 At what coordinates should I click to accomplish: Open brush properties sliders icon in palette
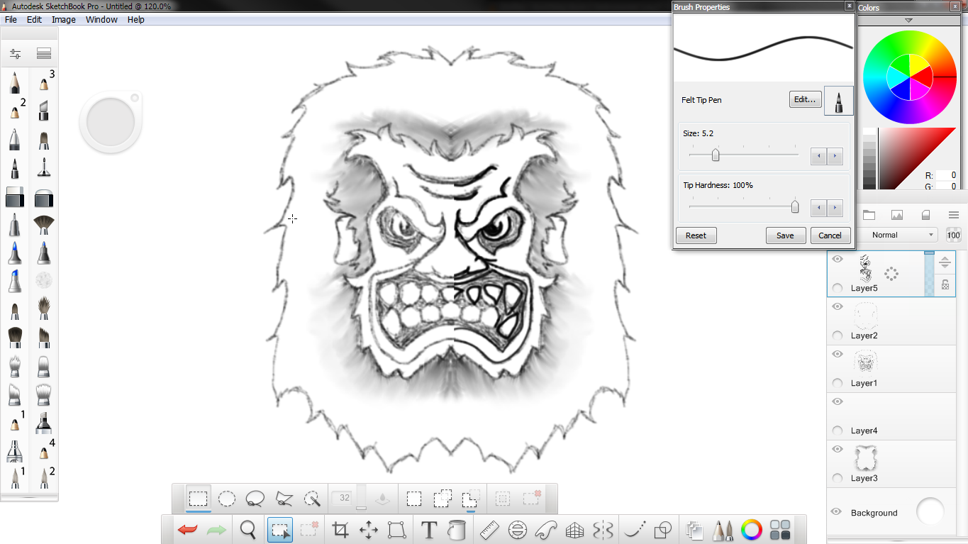[x=16, y=53]
